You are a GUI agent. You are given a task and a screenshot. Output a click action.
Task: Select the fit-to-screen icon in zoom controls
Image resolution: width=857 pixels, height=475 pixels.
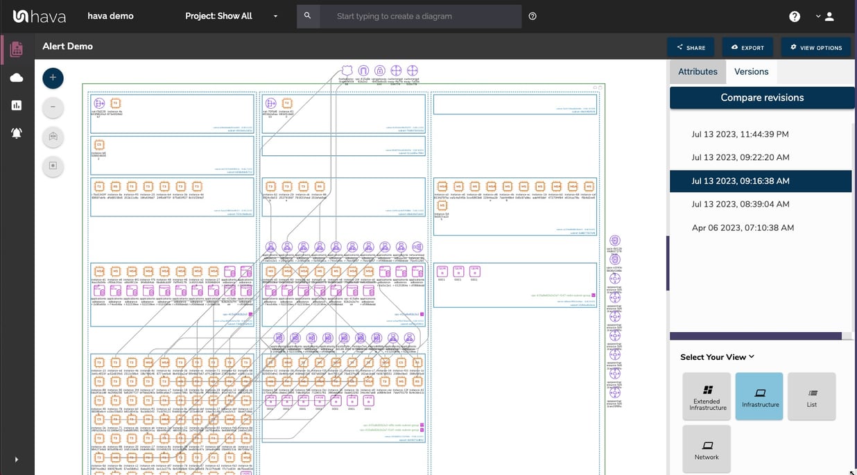(53, 137)
